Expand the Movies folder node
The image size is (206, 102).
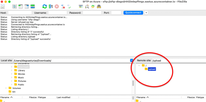pyautogui.click(x=12, y=74)
